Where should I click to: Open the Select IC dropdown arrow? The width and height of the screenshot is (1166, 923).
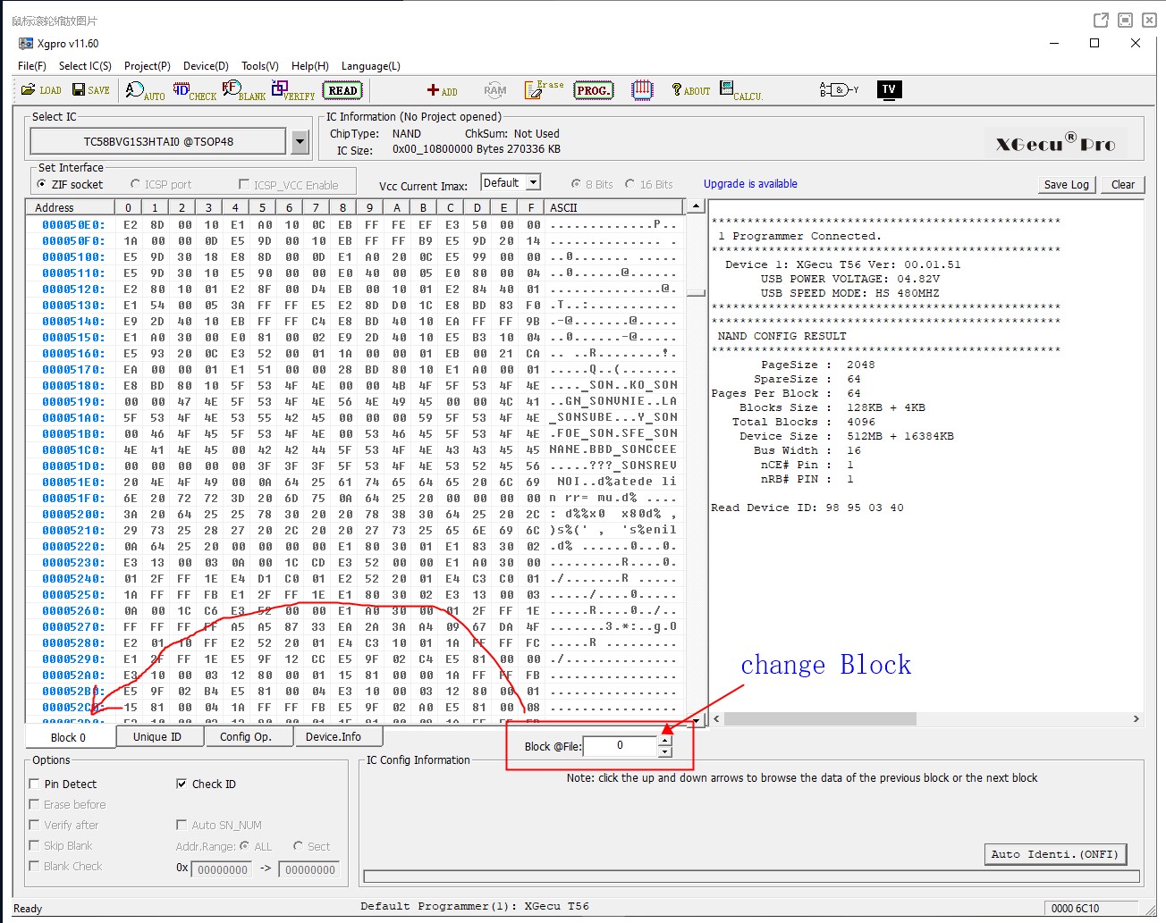(x=300, y=142)
